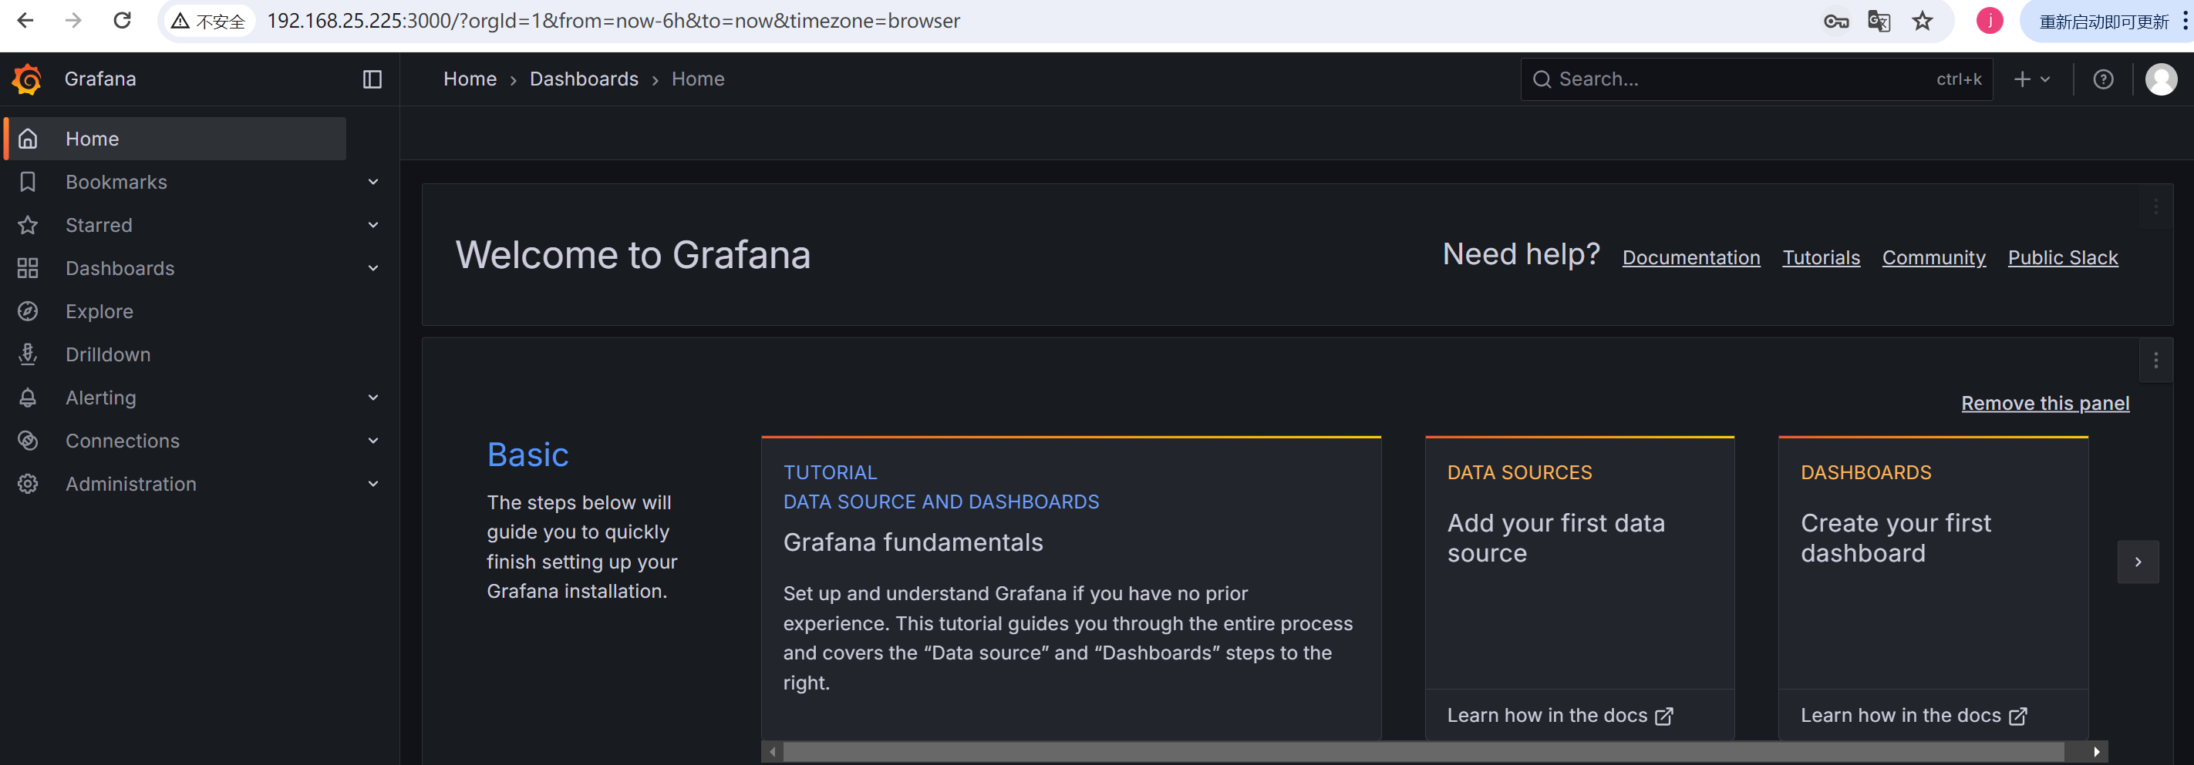Expand the Administration chevron
The width and height of the screenshot is (2194, 765).
click(x=373, y=484)
